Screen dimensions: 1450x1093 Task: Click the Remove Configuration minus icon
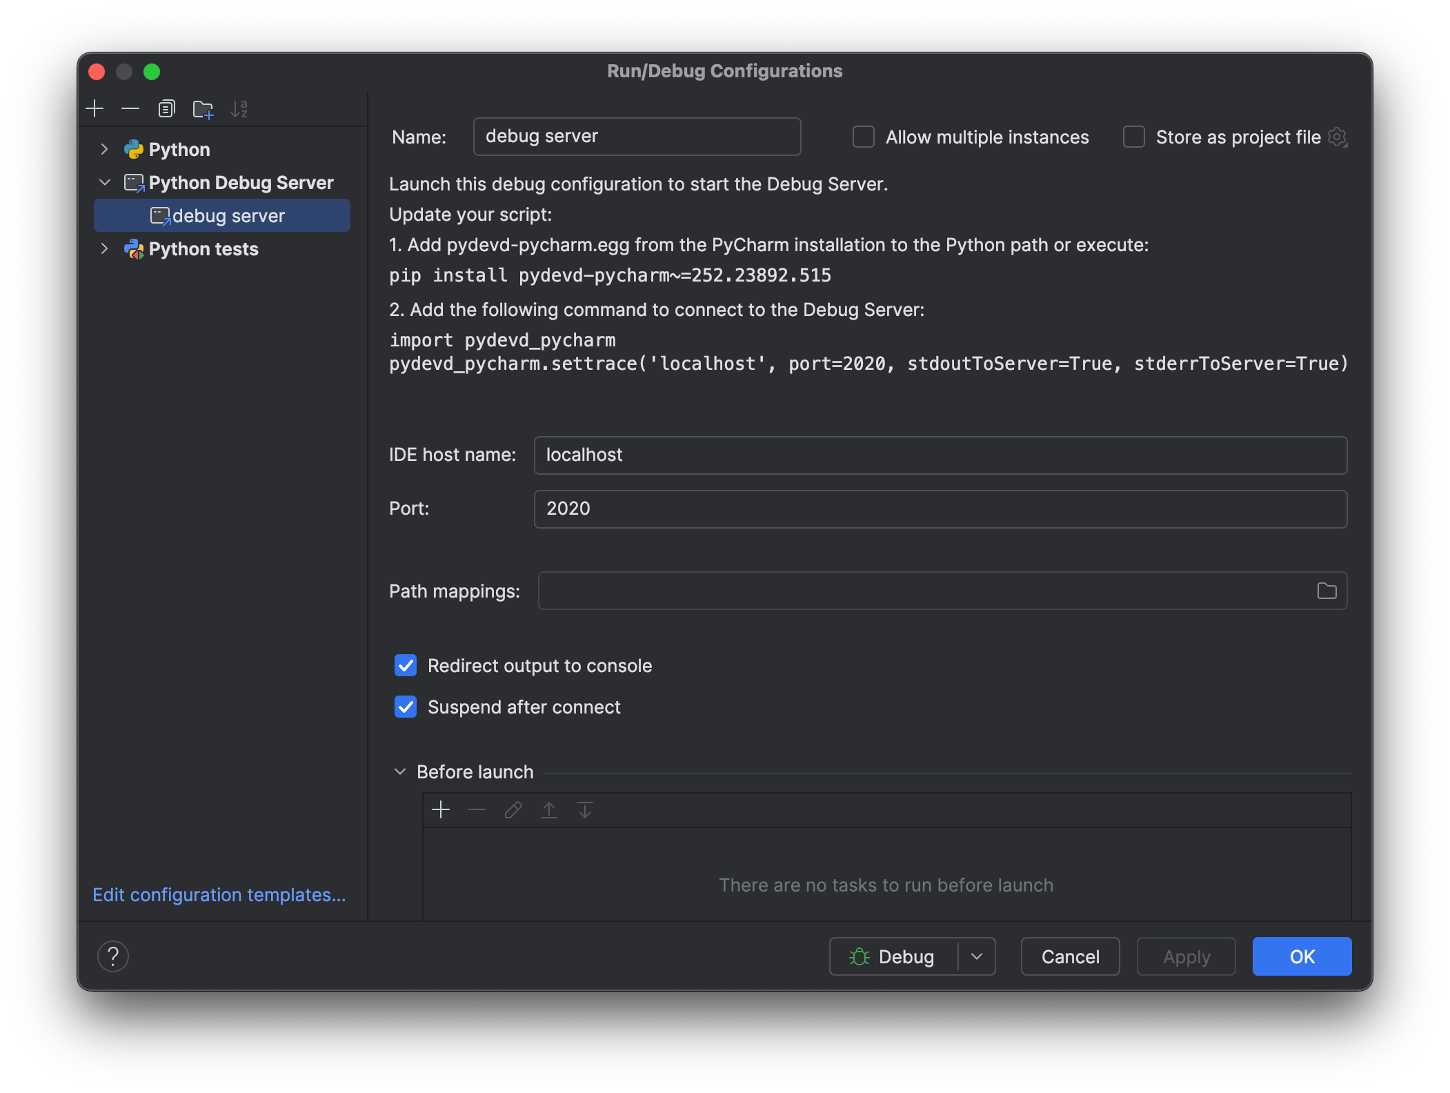pos(130,108)
